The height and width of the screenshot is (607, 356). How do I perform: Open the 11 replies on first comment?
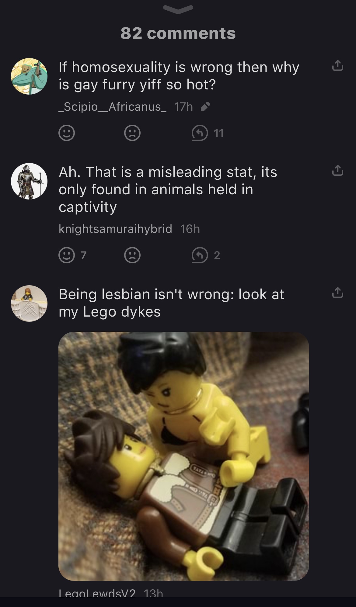[208, 133]
